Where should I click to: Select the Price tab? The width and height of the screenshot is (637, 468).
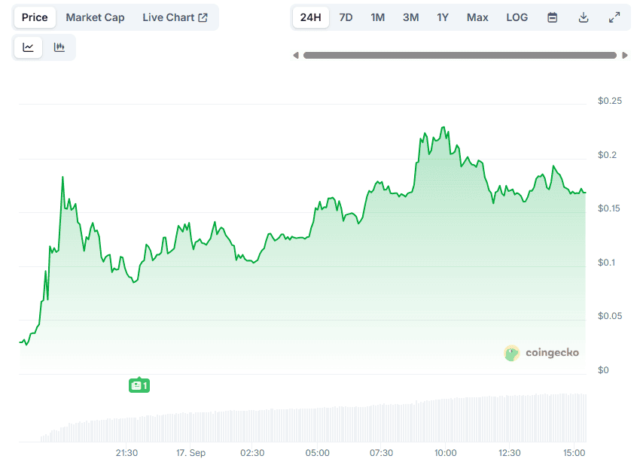(35, 17)
